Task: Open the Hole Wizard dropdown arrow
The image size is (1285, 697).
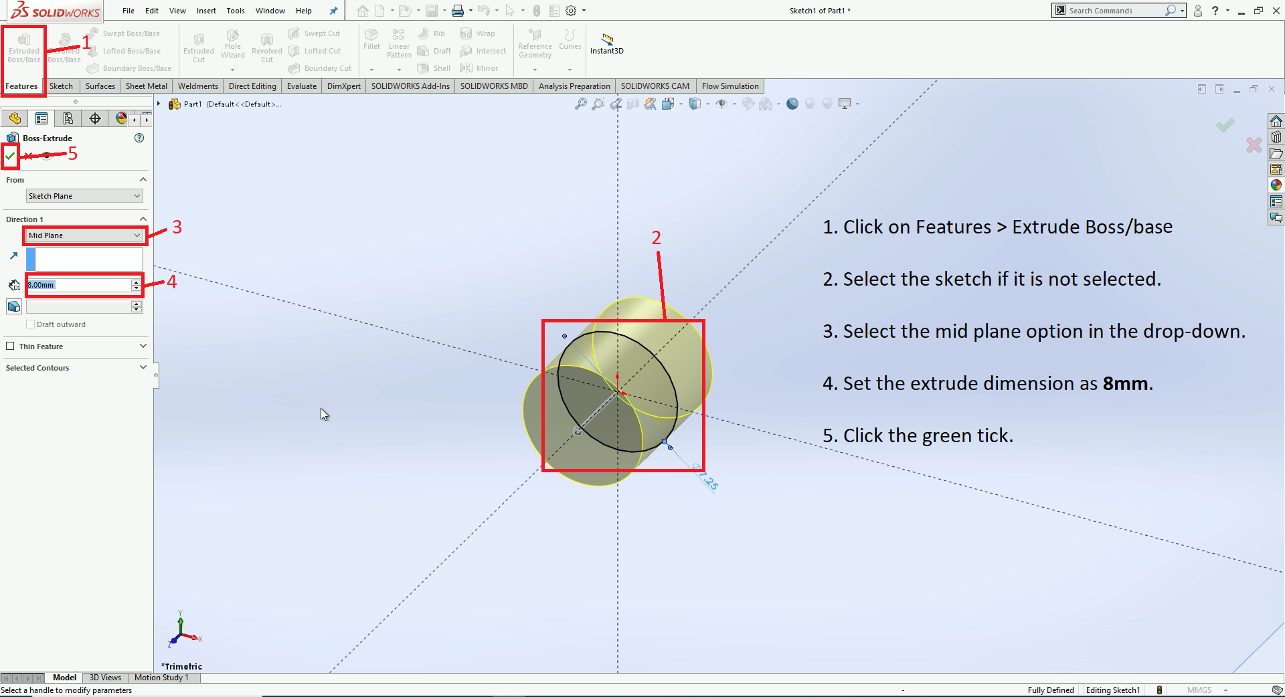Action: coord(233,70)
